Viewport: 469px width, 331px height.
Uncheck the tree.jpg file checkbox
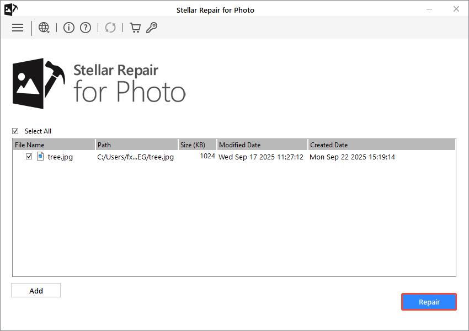29,157
